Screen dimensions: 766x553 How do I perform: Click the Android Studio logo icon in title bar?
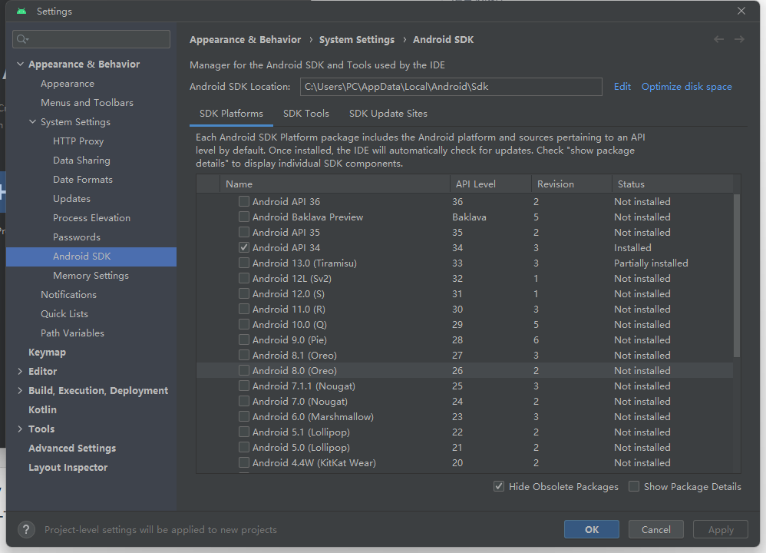tap(21, 11)
